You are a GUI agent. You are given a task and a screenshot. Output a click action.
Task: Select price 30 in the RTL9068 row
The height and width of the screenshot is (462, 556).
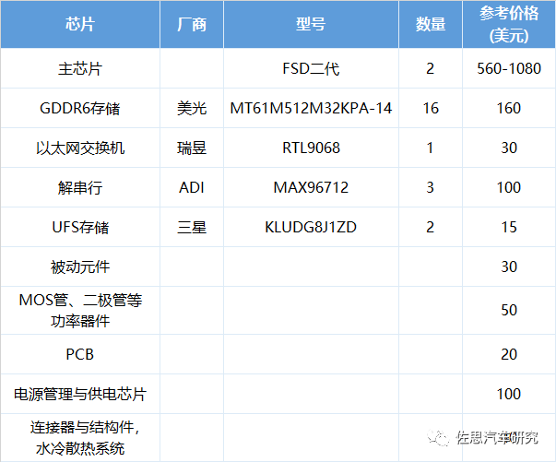(x=509, y=148)
